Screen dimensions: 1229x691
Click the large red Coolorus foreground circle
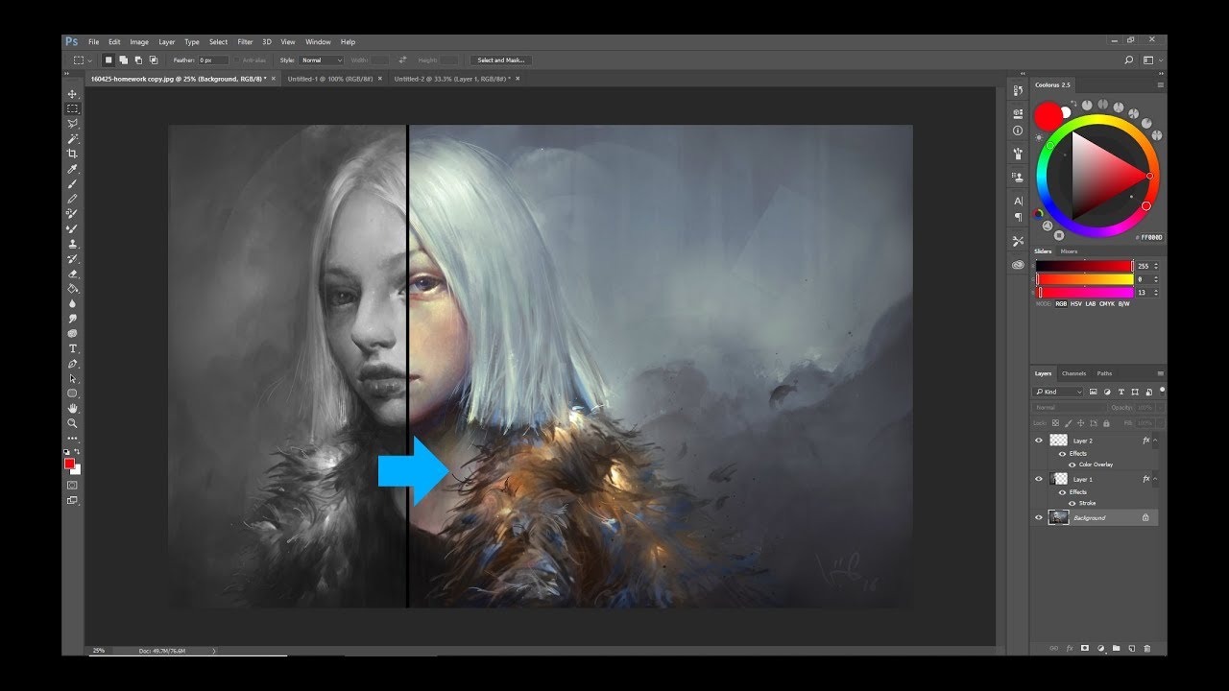1048,115
